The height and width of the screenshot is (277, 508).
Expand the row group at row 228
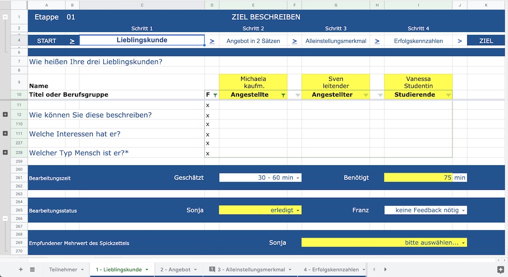(x=5, y=152)
